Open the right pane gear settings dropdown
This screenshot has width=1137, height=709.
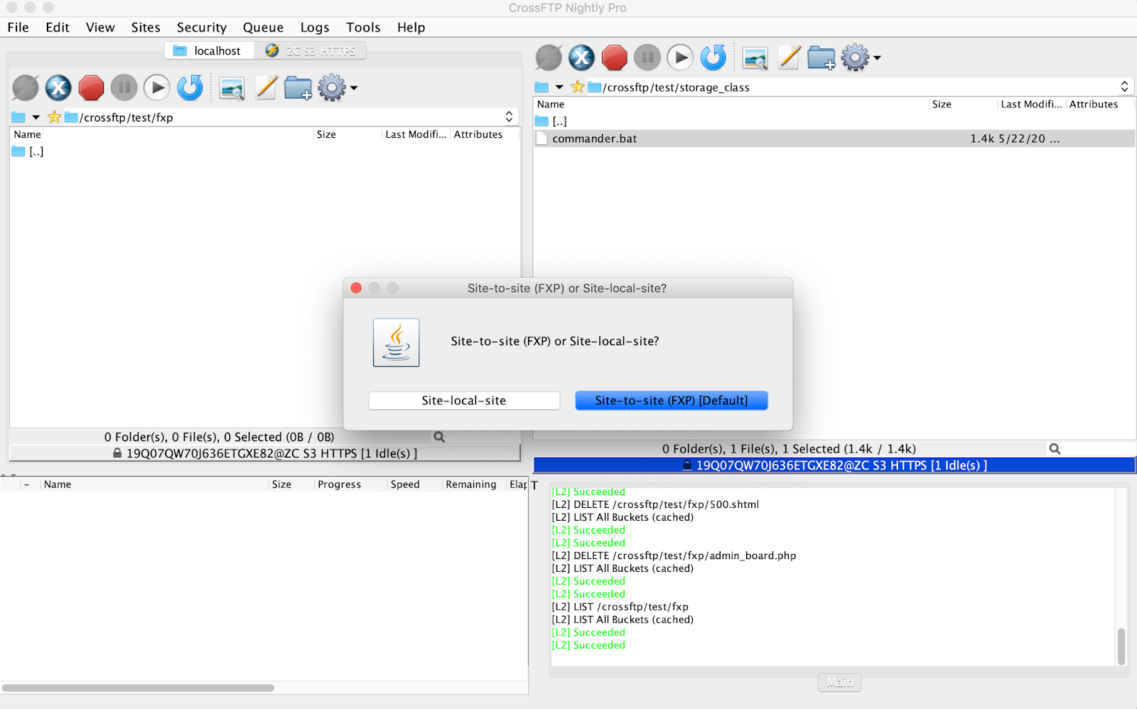(x=861, y=58)
